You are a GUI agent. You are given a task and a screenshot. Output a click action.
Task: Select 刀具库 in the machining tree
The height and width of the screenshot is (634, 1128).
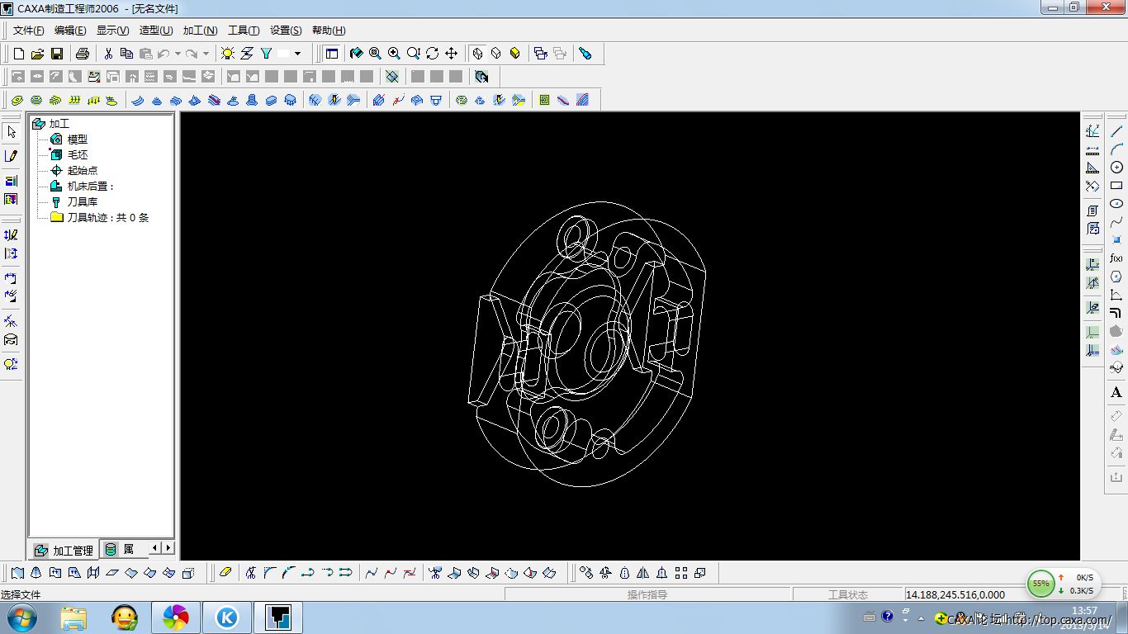(x=83, y=202)
